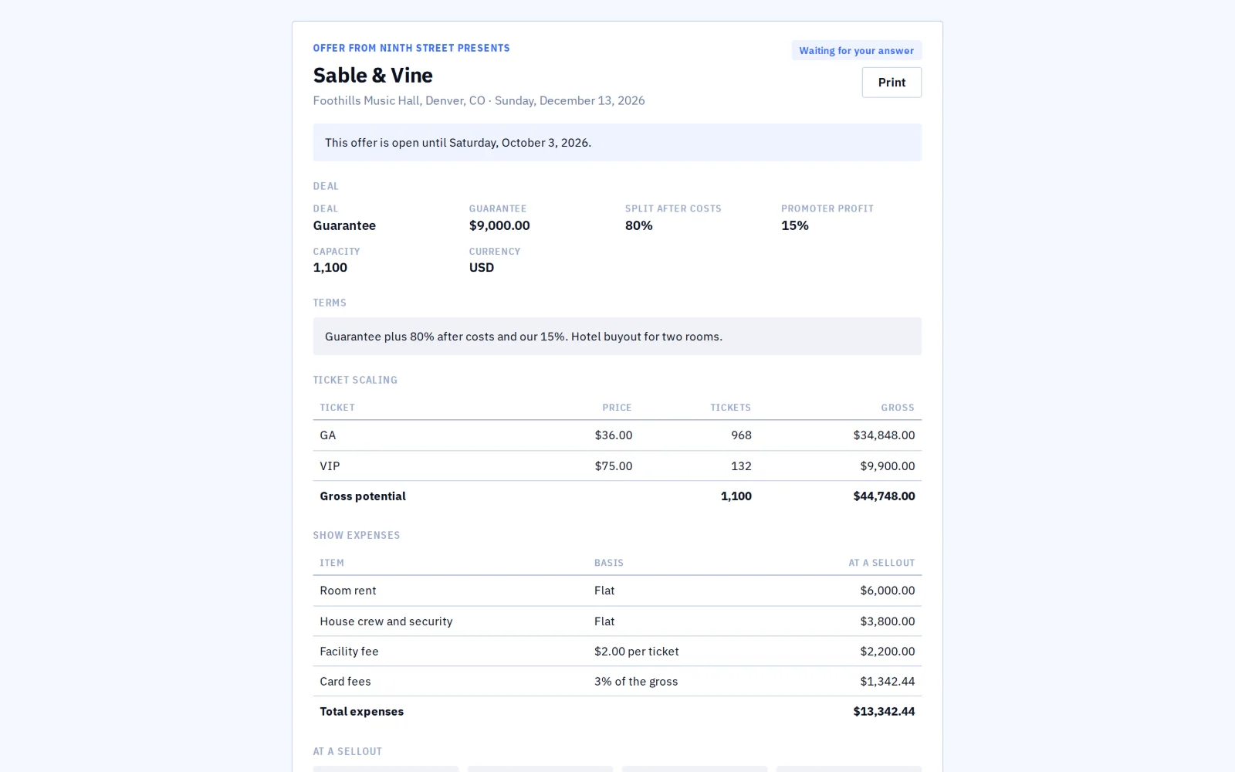Click the basis '3% of the gross'
This screenshot has height=772, width=1235.
[636, 682]
